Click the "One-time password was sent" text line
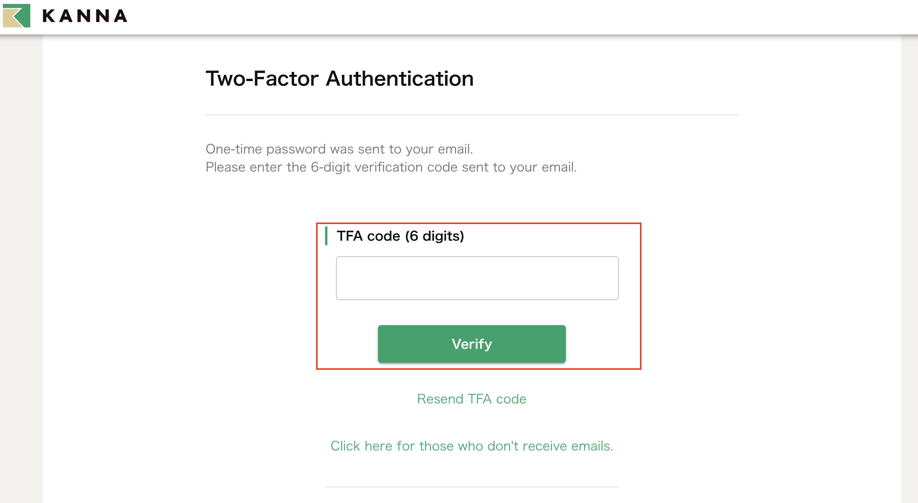Screen dimensions: 918x503 click(x=339, y=149)
